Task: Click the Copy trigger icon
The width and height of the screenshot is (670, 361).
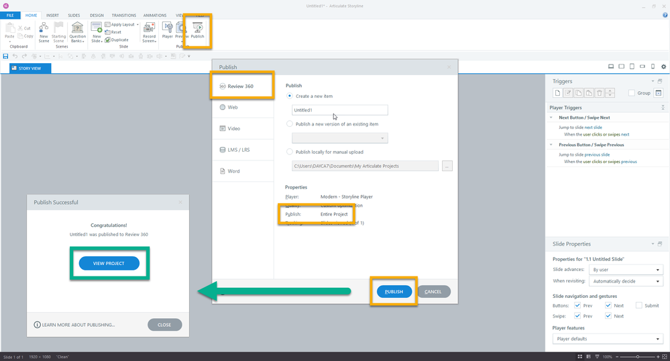Action: (579, 93)
